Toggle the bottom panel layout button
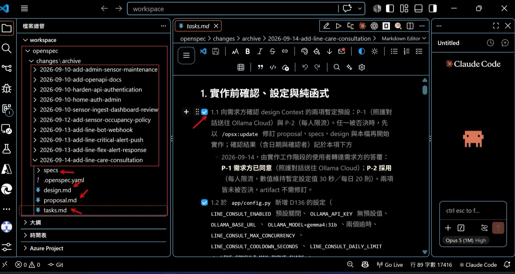 [x=418, y=8]
